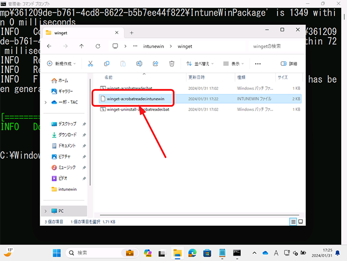Show hidden system tray icons
This screenshot has width=347, height=261.
(x=255, y=253)
